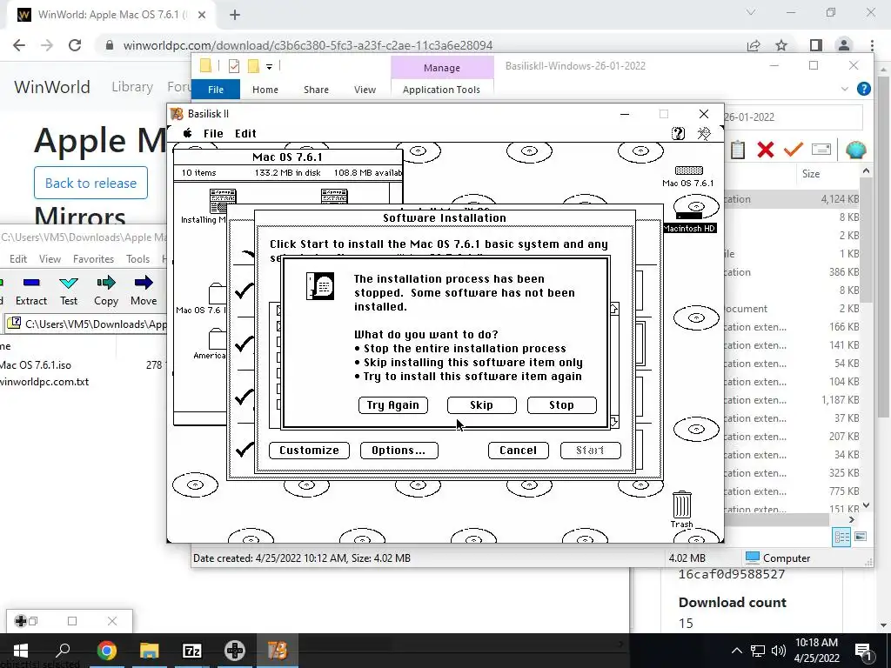Open Chrome tab search dropdown

(751, 12)
